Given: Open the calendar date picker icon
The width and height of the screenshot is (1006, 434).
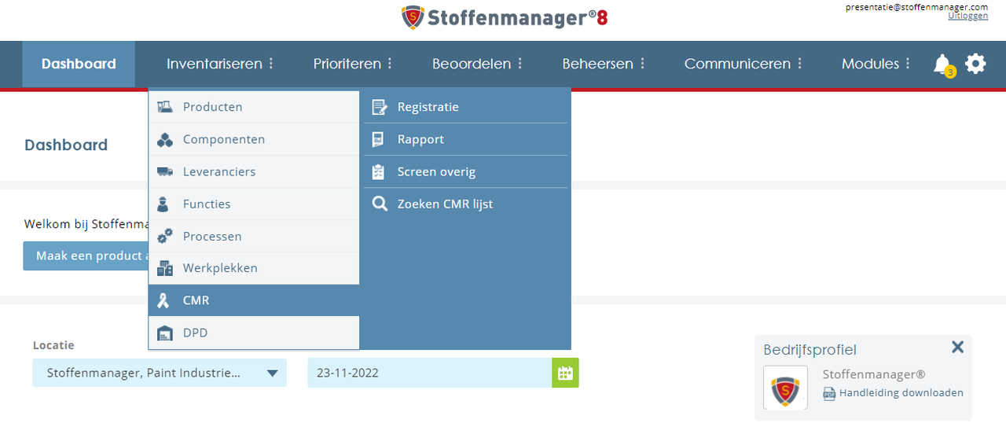Looking at the screenshot, I should pos(565,373).
